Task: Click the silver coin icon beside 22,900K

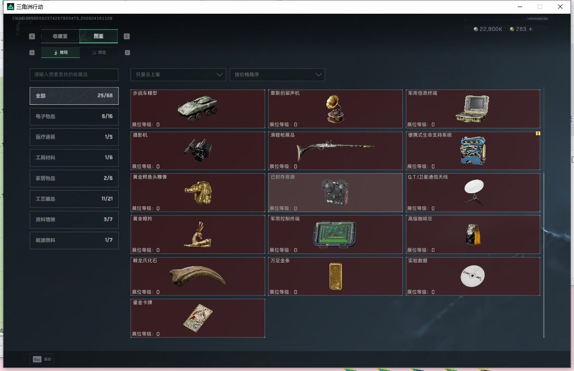Action: (x=476, y=29)
